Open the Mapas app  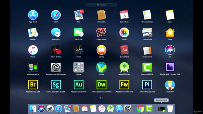click(33, 32)
